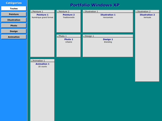Viewport: 162px width, 121px height.
Task: Click the 'Urbaine' description text
Action: pyautogui.click(x=69, y=42)
